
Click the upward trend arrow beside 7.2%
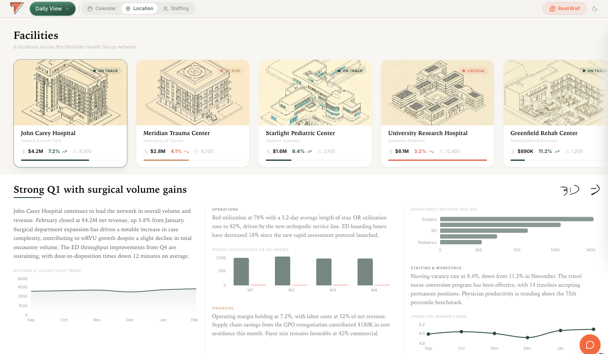click(64, 152)
